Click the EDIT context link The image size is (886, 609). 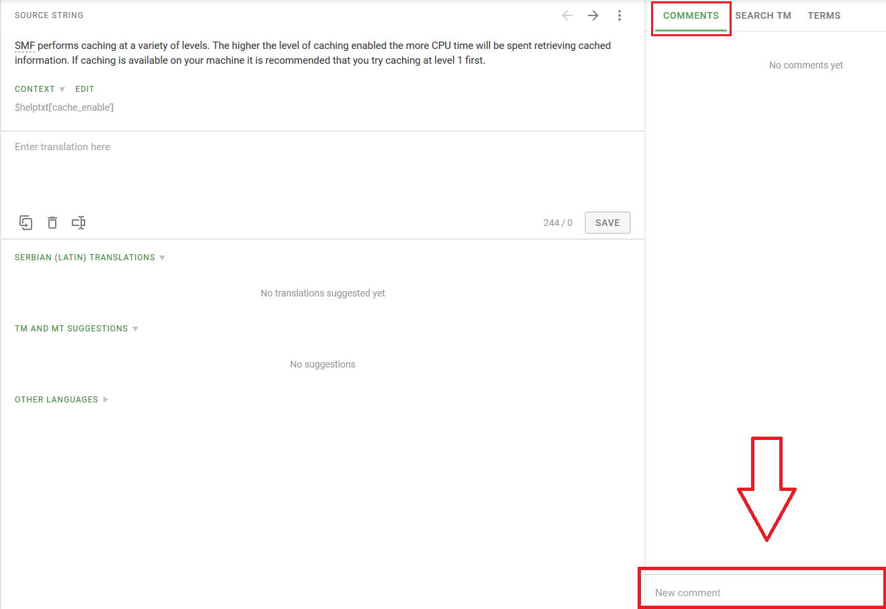pos(85,89)
